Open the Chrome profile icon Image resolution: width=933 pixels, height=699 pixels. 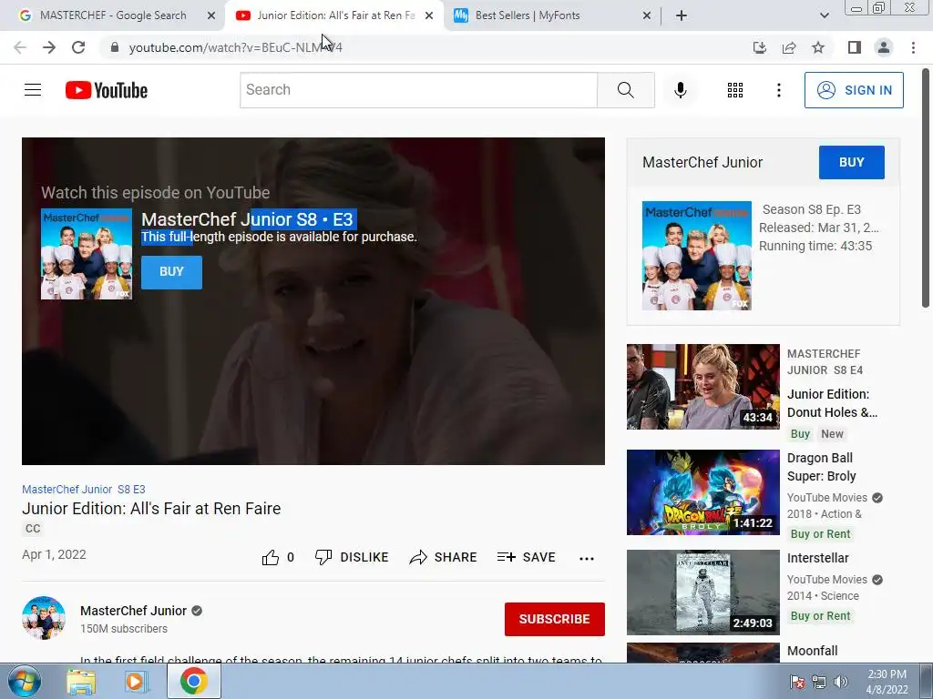(x=884, y=47)
